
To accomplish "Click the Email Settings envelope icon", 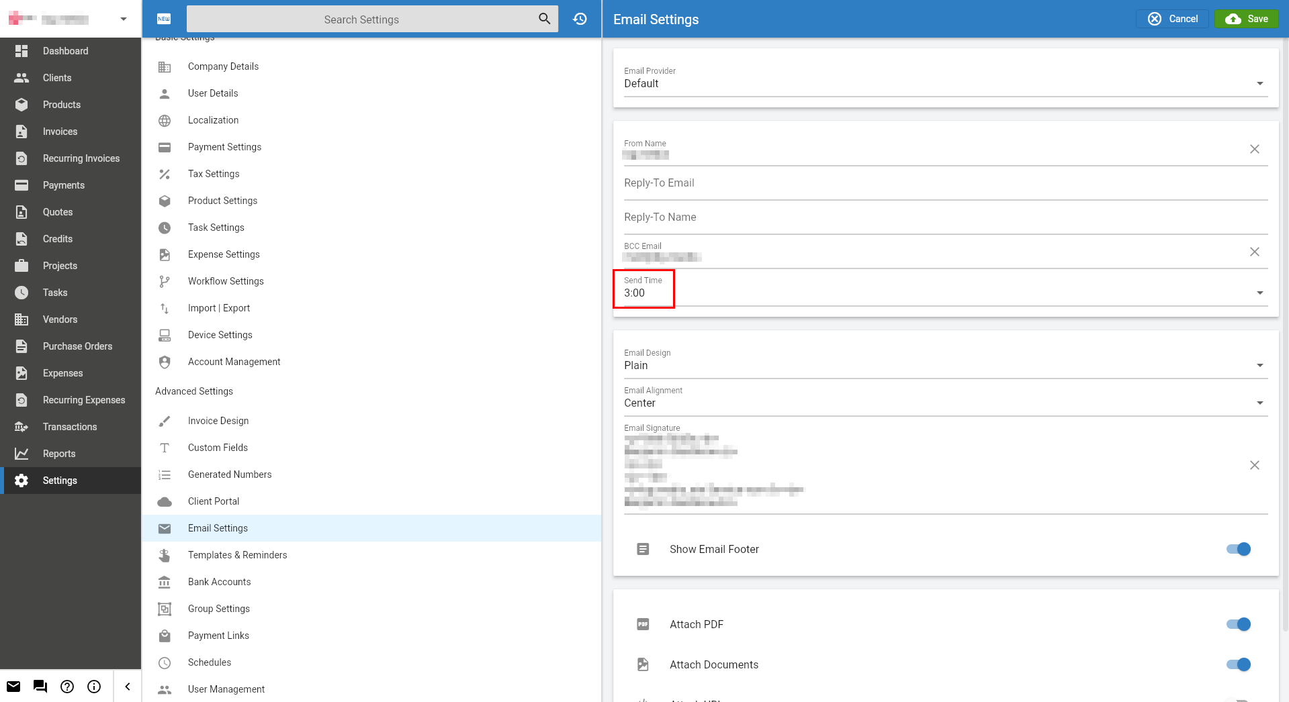I will 165,528.
